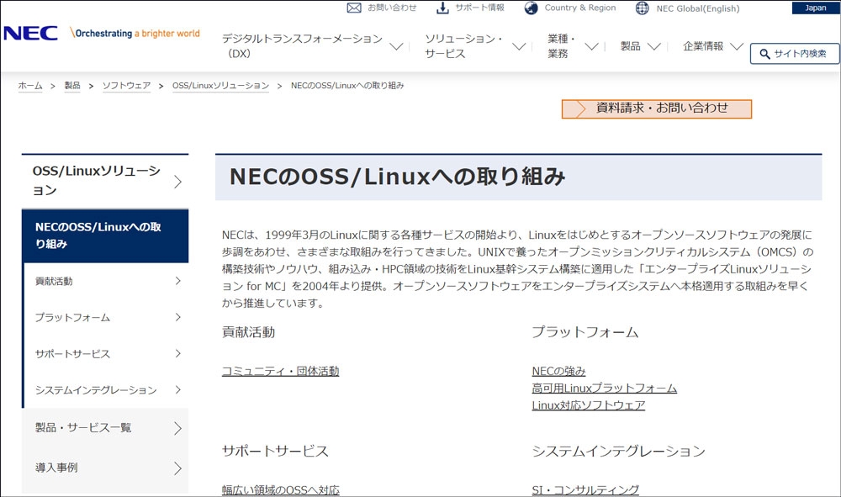This screenshot has height=497, width=841.
Task: Open 貢献活動 sidebar item
Action: coord(54,282)
